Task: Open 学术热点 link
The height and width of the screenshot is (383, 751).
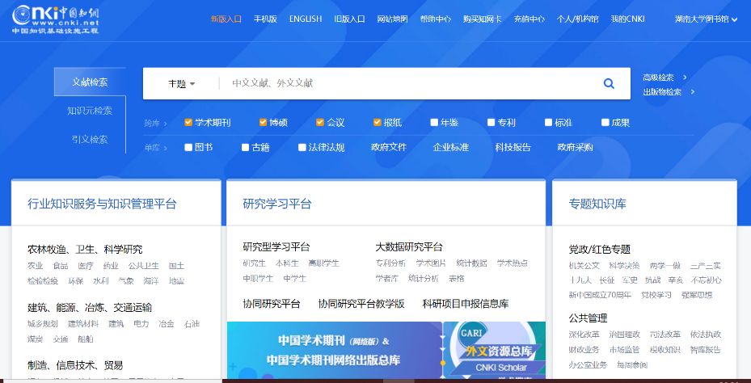Action: click(x=513, y=263)
